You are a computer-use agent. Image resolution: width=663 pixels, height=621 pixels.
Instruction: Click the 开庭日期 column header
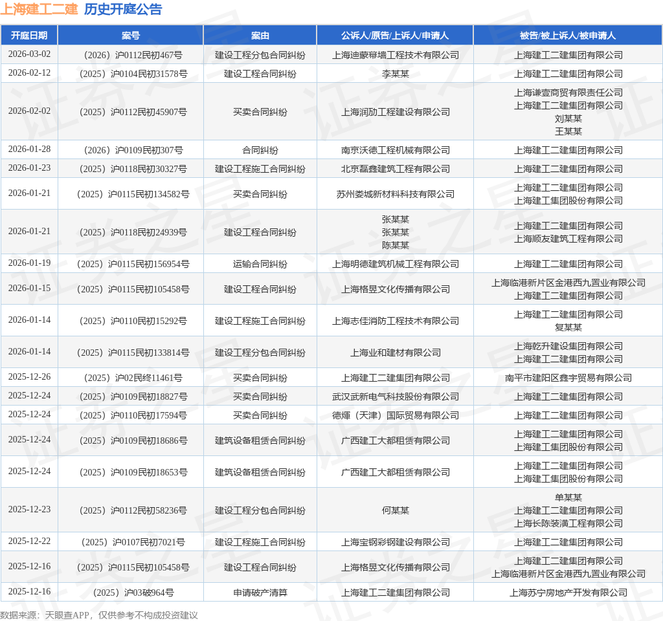tap(29, 36)
